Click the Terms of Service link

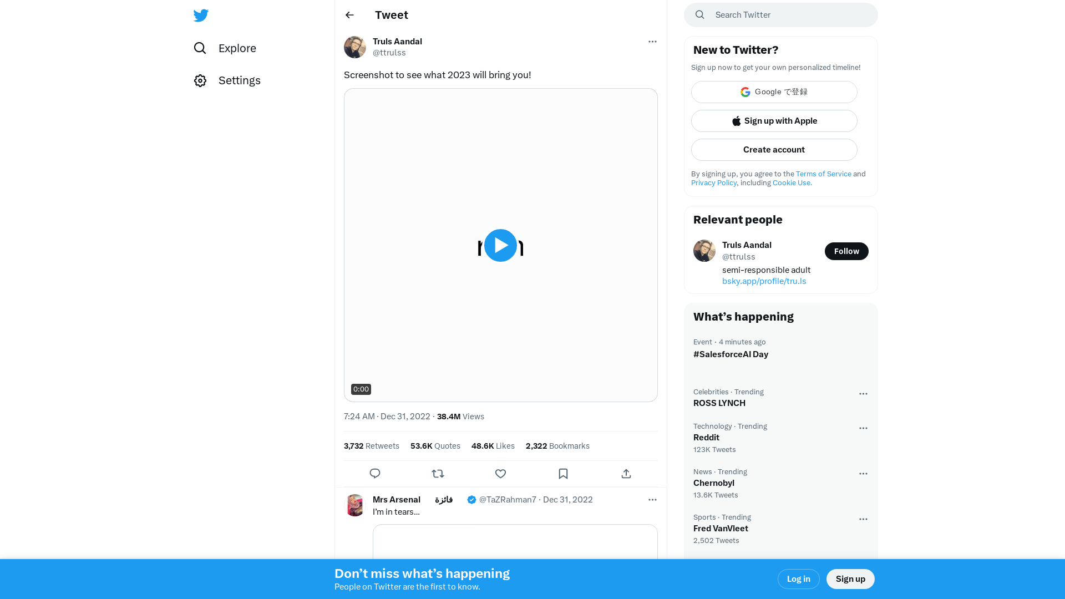[x=824, y=174]
